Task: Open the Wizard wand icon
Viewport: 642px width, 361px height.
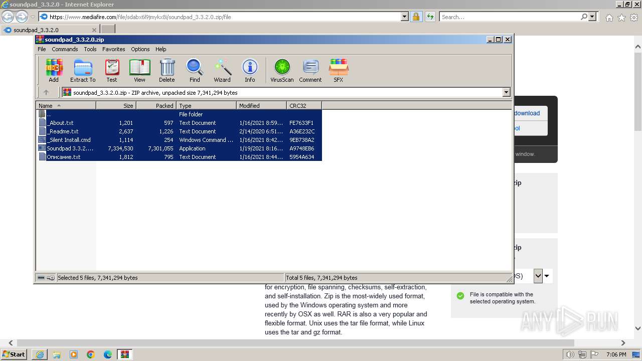Action: tap(222, 70)
